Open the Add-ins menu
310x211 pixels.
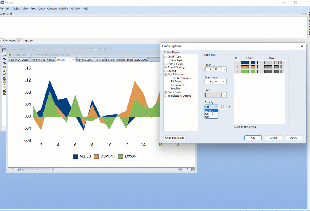tap(64, 8)
